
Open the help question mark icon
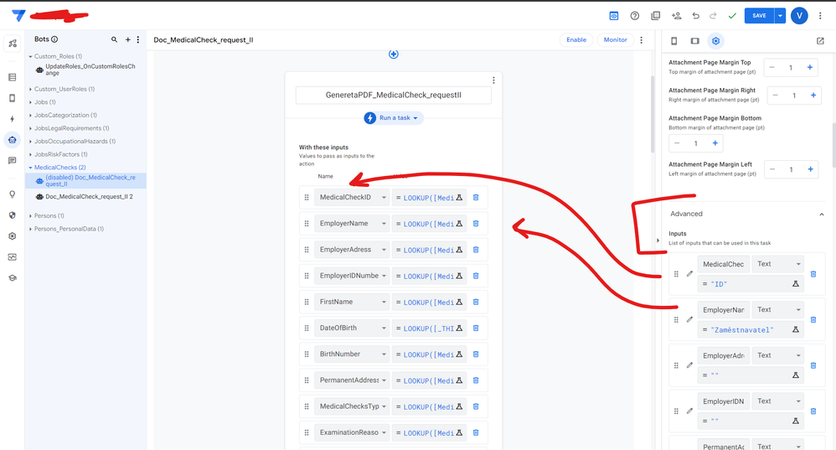[634, 16]
